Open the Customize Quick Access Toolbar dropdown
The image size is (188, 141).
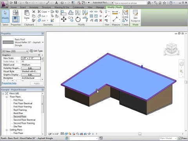point(89,3)
